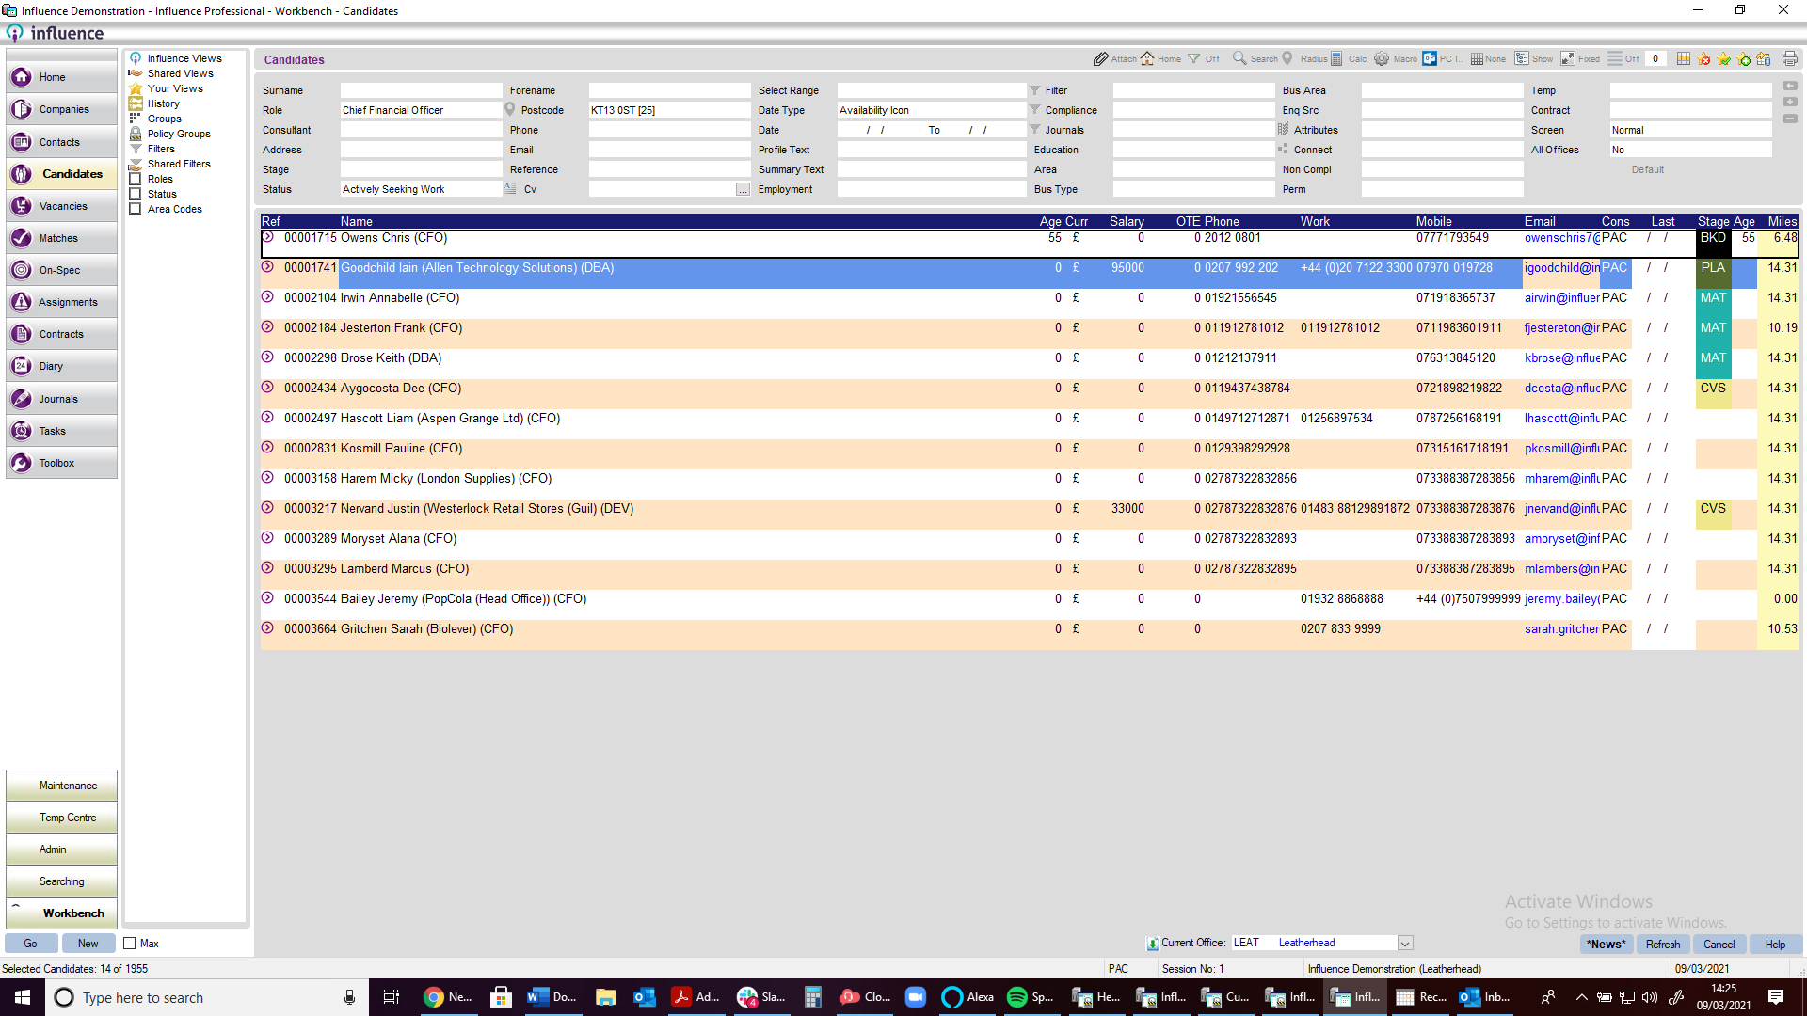Click the Cancel button

1718,943
